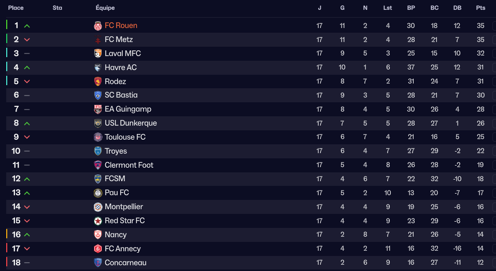Click the Place column header
496x271 pixels.
[x=16, y=8]
